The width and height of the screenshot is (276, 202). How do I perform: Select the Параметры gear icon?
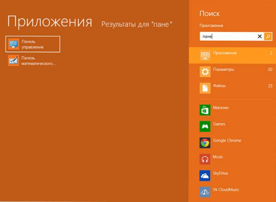pyautogui.click(x=205, y=72)
